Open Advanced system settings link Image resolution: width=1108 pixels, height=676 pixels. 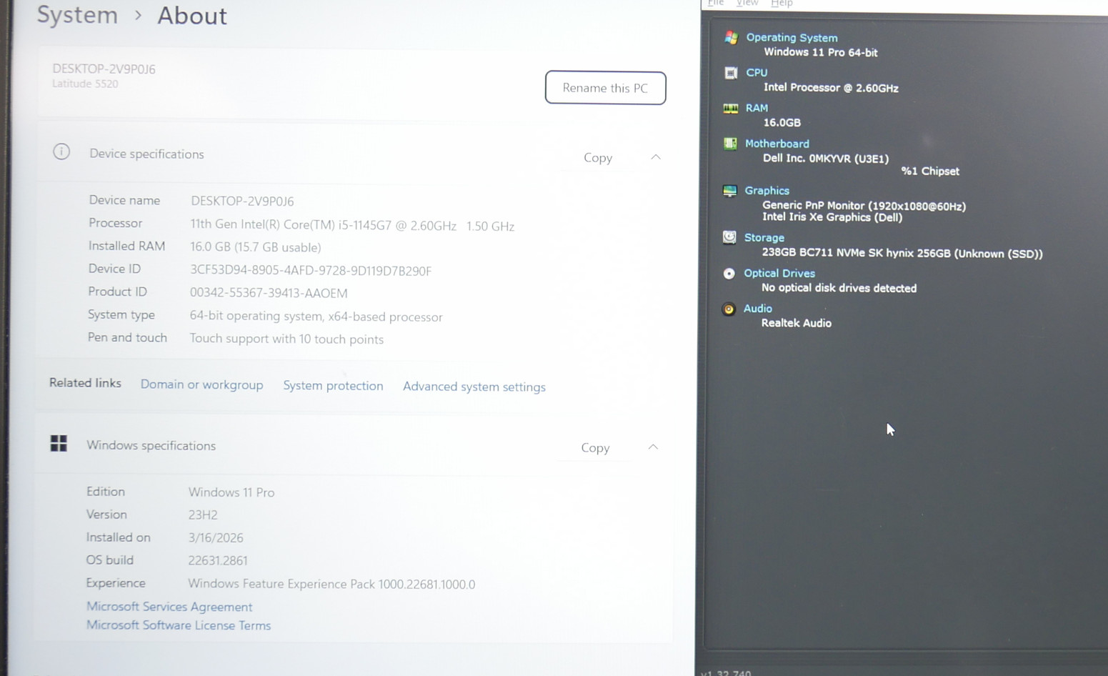tap(474, 387)
